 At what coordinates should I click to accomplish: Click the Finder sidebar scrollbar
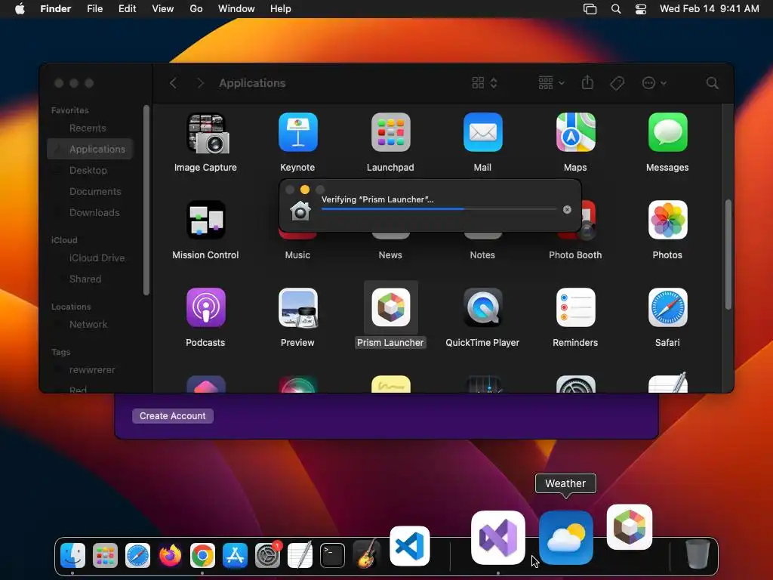pos(146,199)
